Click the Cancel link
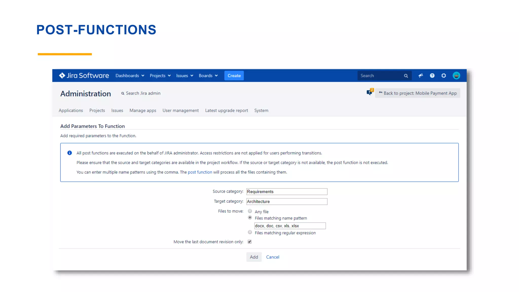Image resolution: width=519 pixels, height=292 pixels. [272, 257]
